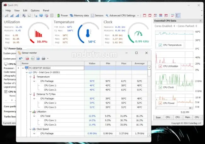Screen dimensions: 205x144
Task: Open the Sensor monitor toolbar dropdown arrow
Action: [48, 59]
